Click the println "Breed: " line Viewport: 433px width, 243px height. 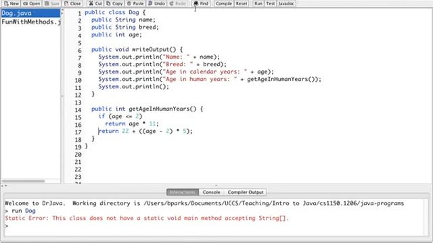[x=162, y=65]
